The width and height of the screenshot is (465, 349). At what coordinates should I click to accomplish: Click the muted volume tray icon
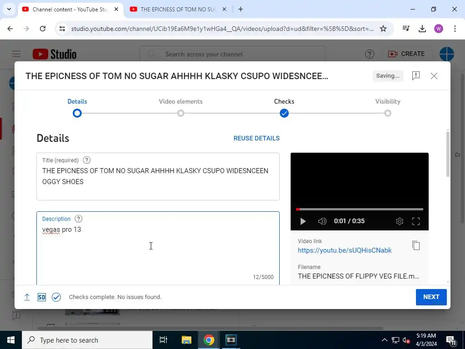[406, 340]
